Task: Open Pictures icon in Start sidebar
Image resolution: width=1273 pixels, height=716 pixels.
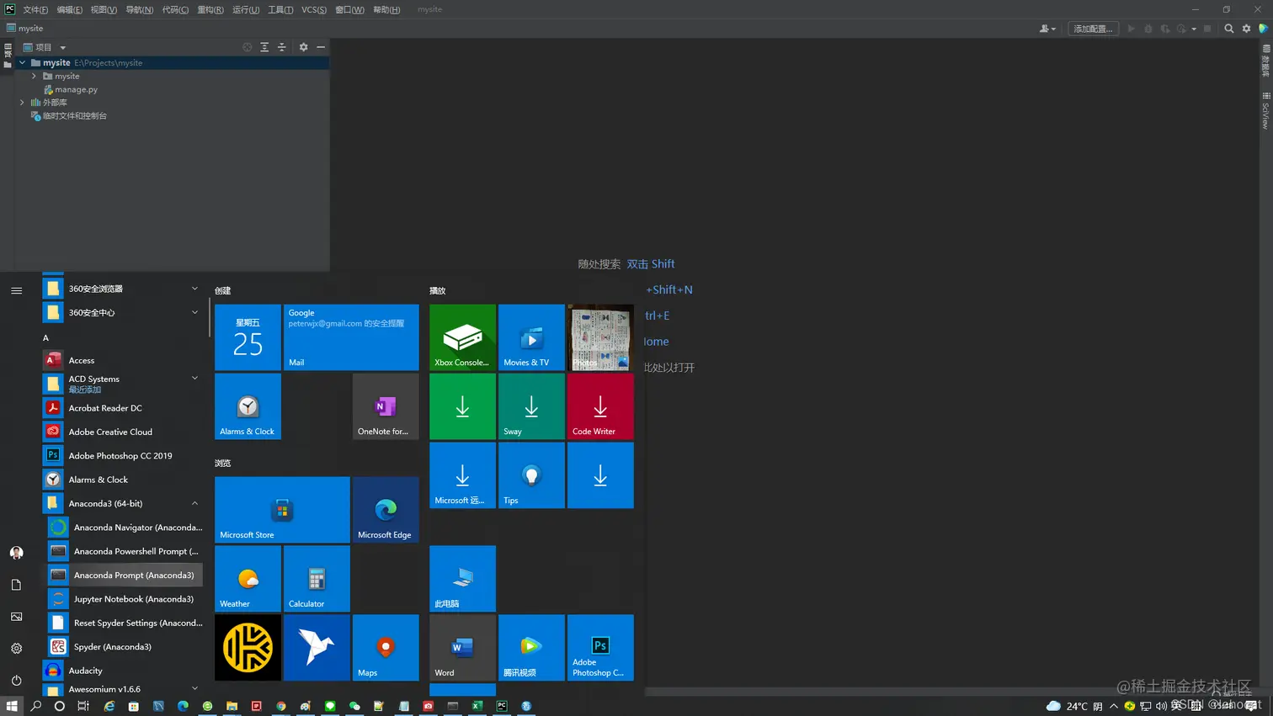Action: pyautogui.click(x=16, y=617)
